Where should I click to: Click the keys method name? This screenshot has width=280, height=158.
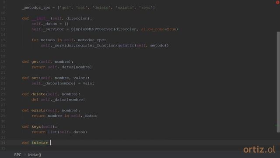[36, 127]
